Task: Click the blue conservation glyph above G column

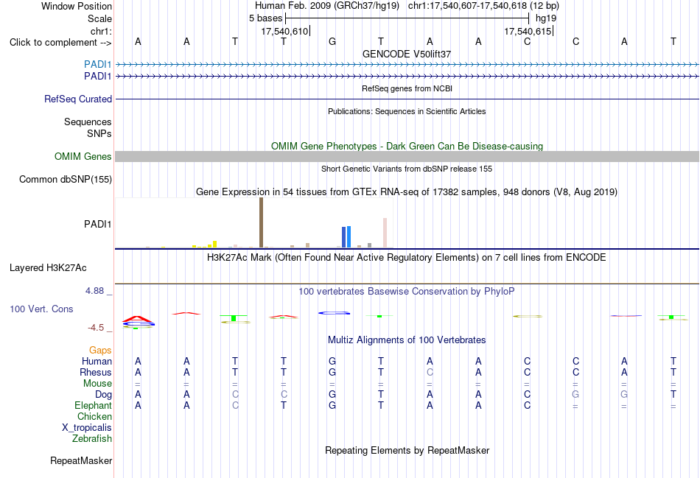Action: coord(334,313)
